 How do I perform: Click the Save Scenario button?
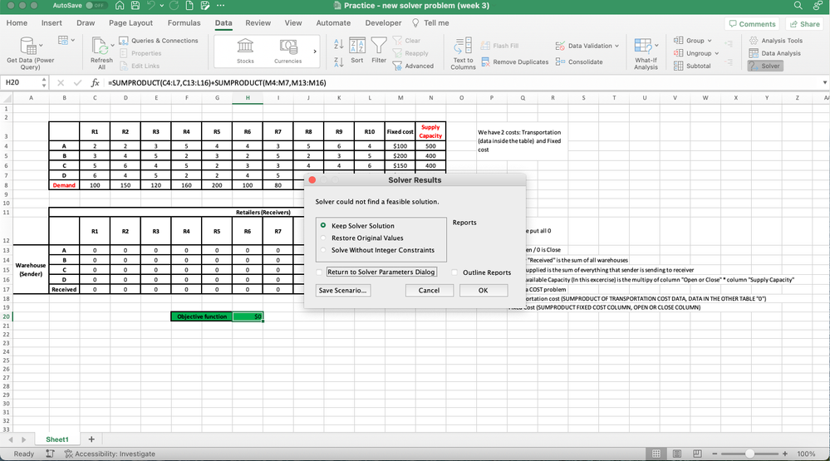click(x=343, y=290)
